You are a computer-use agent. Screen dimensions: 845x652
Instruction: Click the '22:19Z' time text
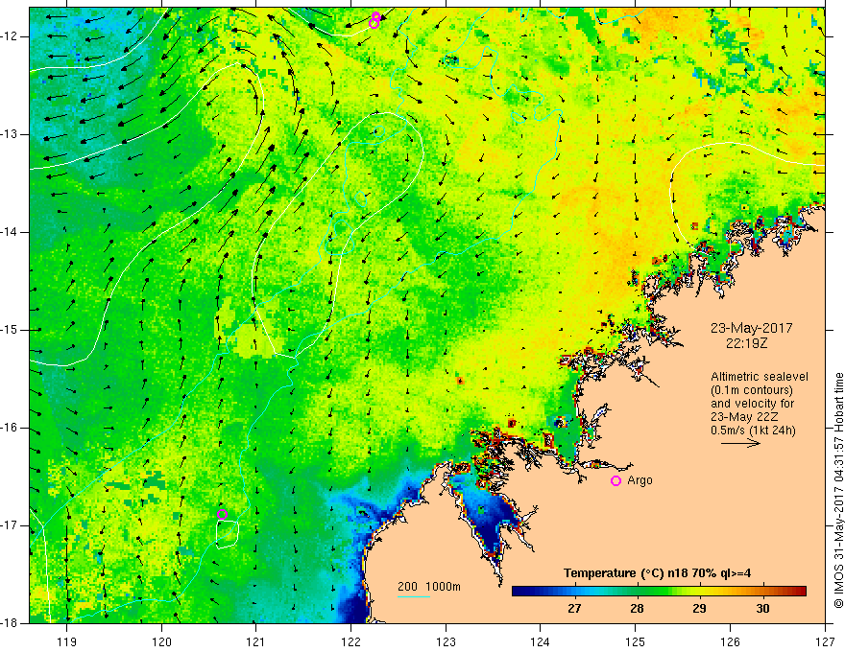pyautogui.click(x=746, y=342)
